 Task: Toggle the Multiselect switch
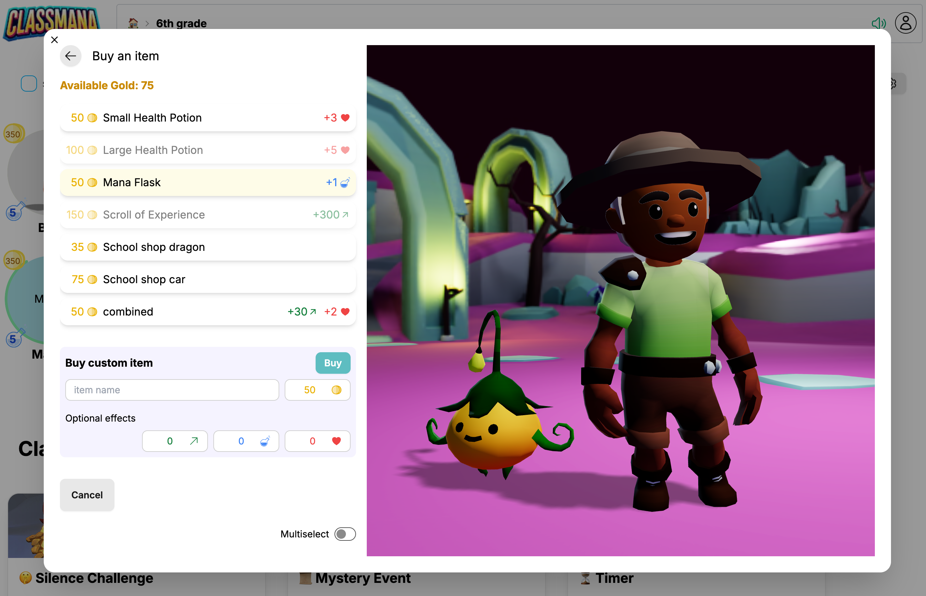[x=345, y=534]
